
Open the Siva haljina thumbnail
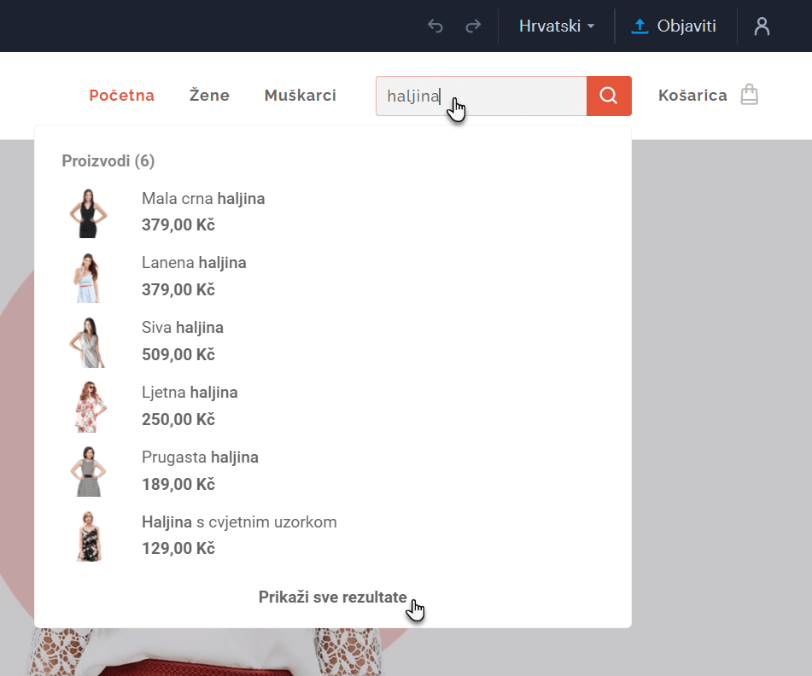tap(87, 342)
